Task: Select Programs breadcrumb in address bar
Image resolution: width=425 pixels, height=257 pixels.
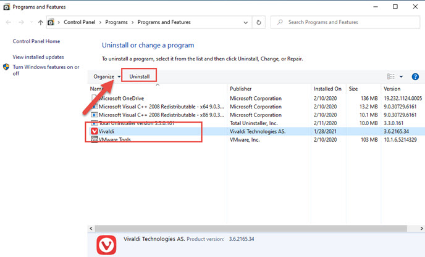Action: pos(116,22)
